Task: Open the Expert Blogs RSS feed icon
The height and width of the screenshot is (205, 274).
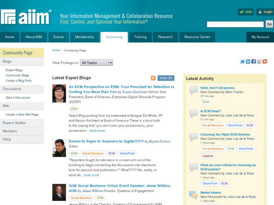Action: (153, 78)
